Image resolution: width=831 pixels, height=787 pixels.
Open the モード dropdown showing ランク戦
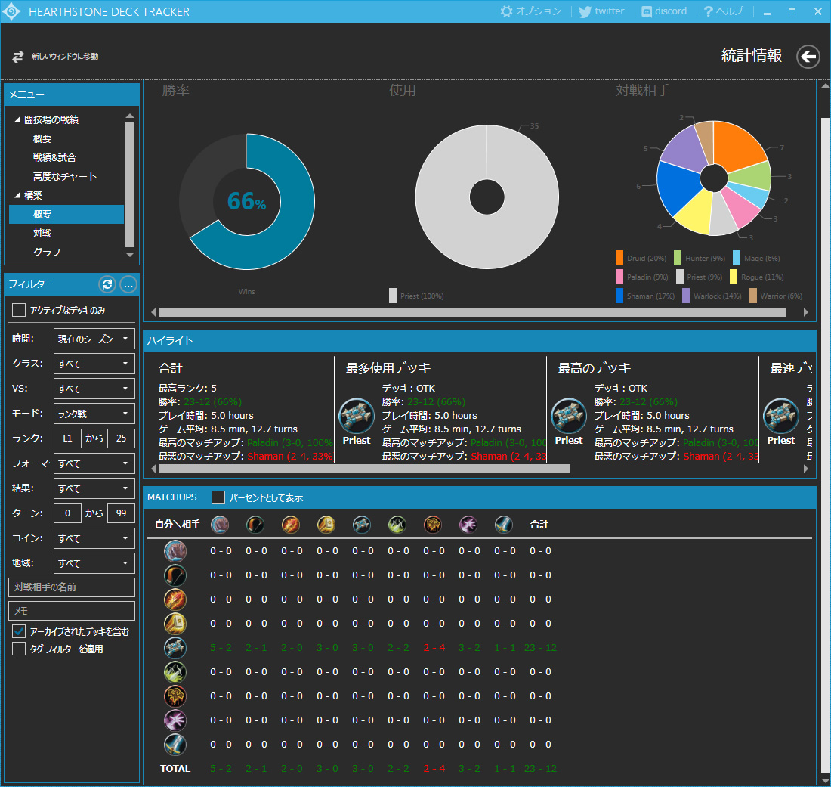click(94, 414)
